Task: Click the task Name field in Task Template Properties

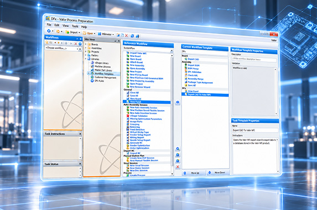Action: coord(256,130)
